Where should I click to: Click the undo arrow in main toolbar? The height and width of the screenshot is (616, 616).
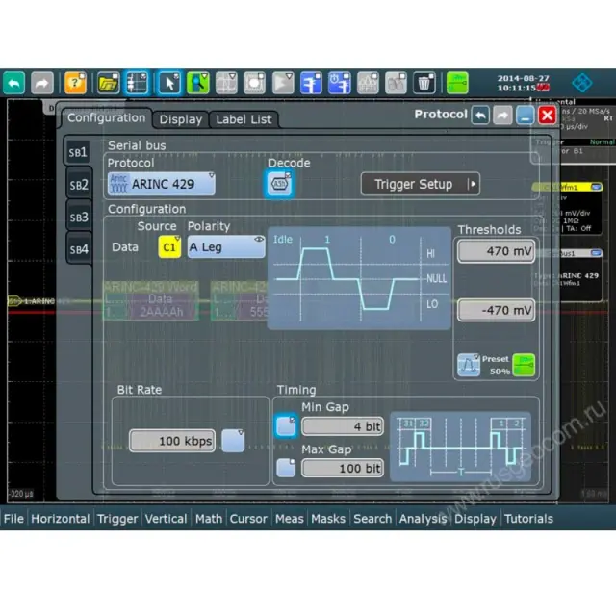coord(13,83)
